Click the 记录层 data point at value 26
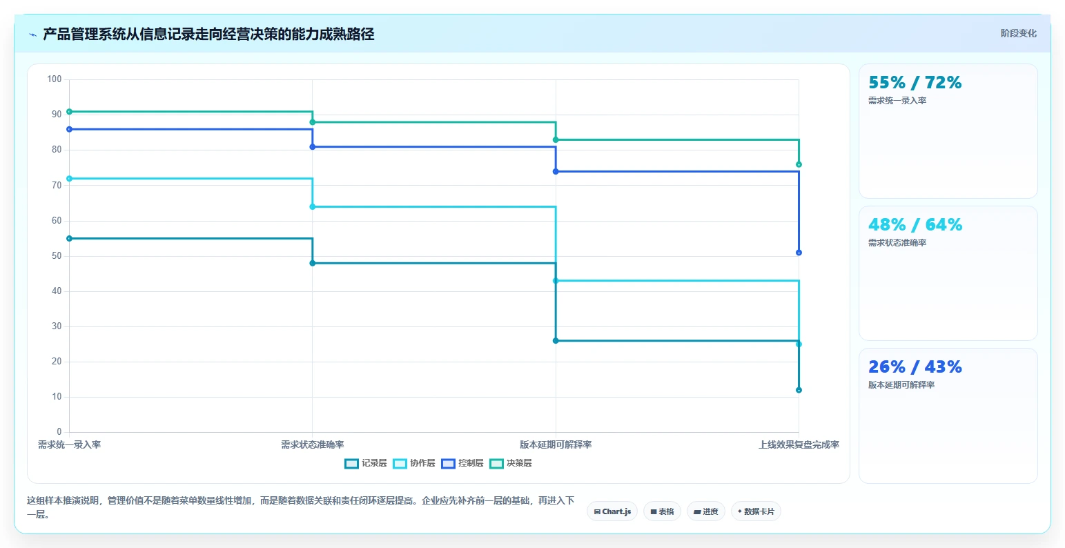 pyautogui.click(x=556, y=341)
